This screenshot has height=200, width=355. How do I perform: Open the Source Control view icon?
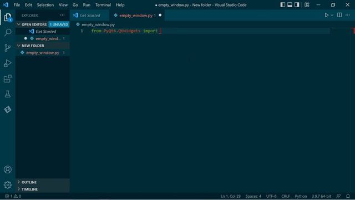point(7,48)
